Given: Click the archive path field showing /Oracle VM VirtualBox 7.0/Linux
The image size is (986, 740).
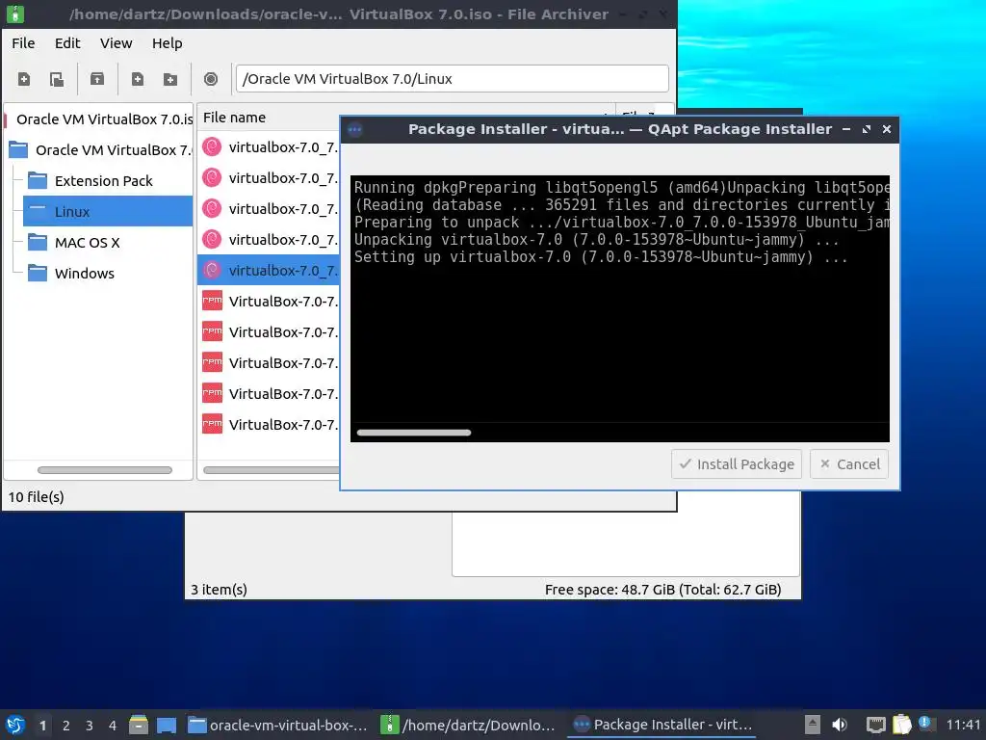Looking at the screenshot, I should 453,79.
